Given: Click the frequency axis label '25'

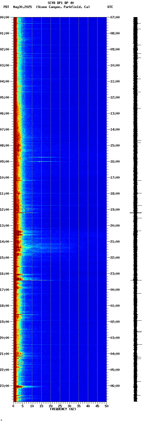Looking at the screenshot, I should (60, 406).
